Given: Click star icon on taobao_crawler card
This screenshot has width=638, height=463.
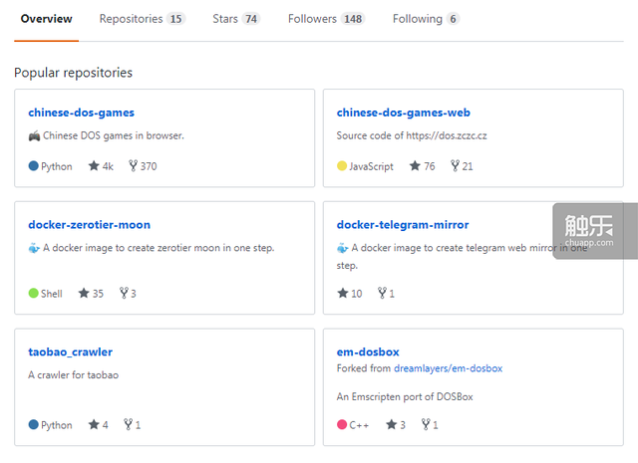Looking at the screenshot, I should pos(94,425).
